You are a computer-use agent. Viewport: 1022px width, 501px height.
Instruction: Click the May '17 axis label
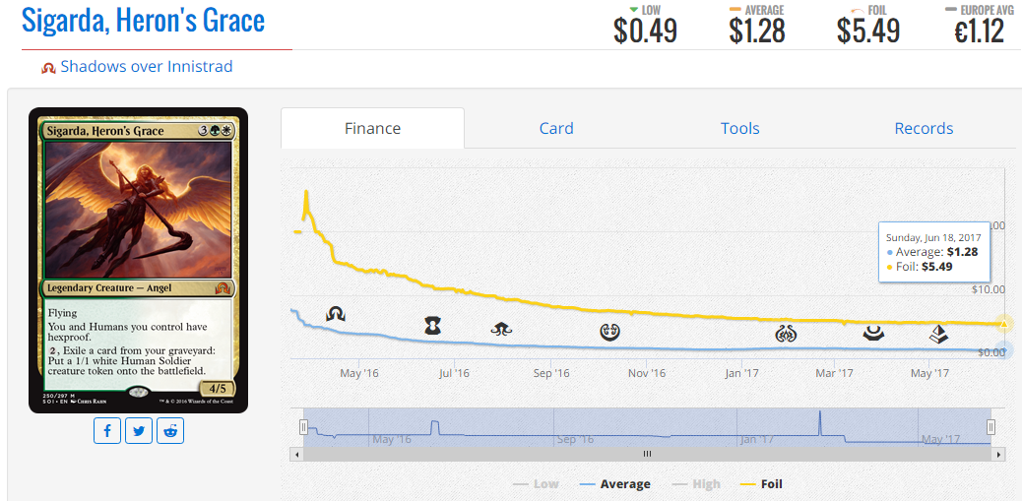coord(929,373)
